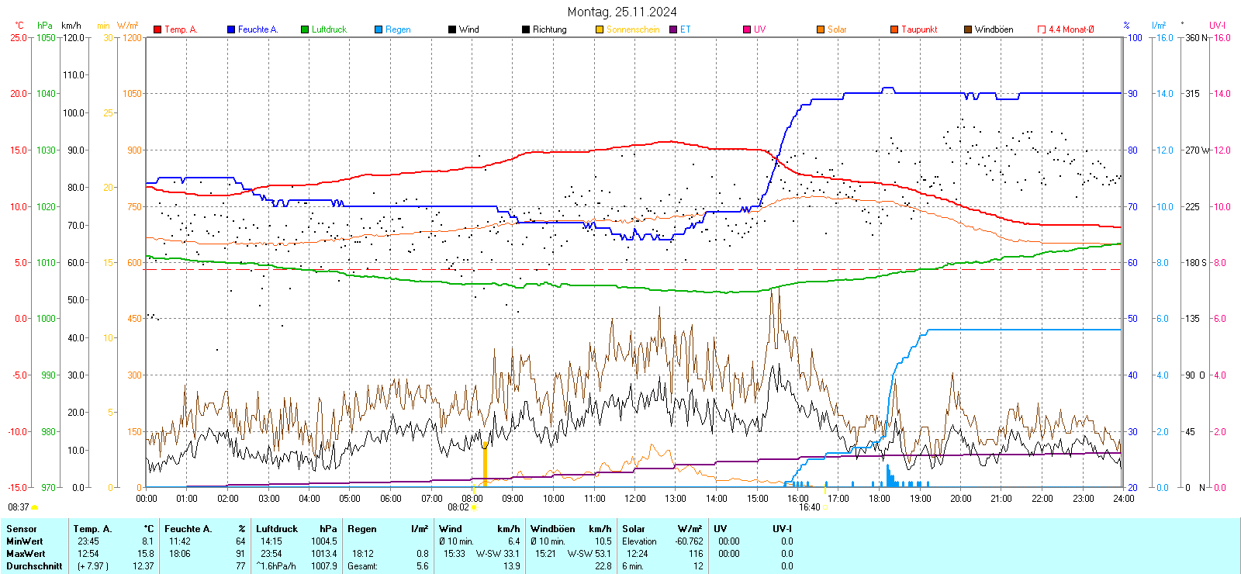Select the Luftdruck hPa table header
The height and width of the screenshot is (574, 1241).
[x=296, y=529]
